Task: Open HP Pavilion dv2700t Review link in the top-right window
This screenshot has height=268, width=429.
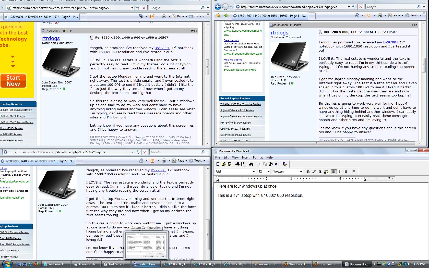Action: [x=236, y=123]
